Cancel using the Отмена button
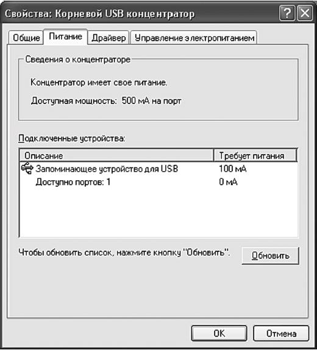 [281, 334]
